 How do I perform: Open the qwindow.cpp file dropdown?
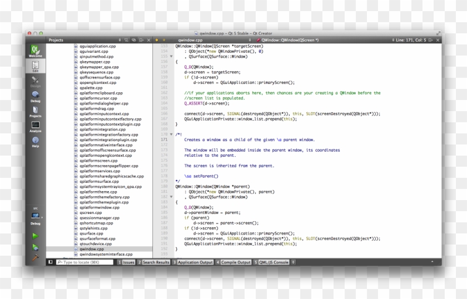[x=215, y=40]
